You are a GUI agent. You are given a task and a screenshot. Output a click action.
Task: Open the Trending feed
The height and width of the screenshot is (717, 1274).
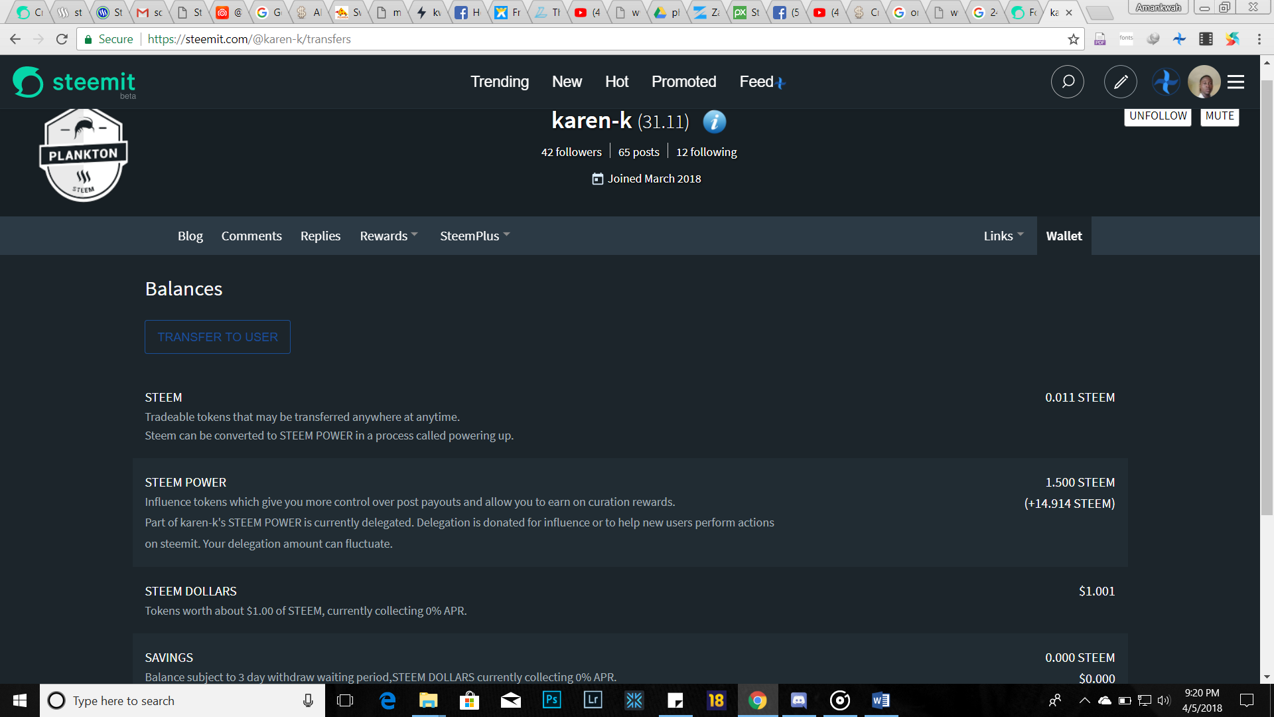499,82
